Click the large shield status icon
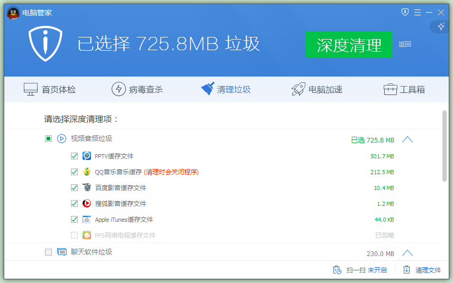This screenshot has width=453, height=283. pyautogui.click(x=46, y=43)
